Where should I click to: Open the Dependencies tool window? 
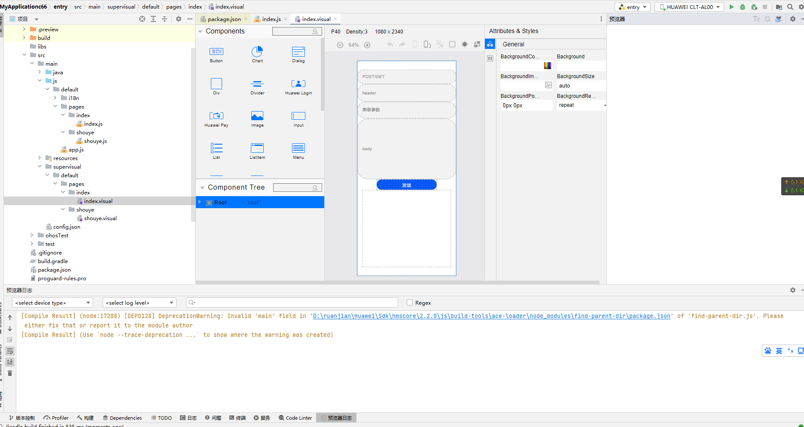tap(122, 418)
